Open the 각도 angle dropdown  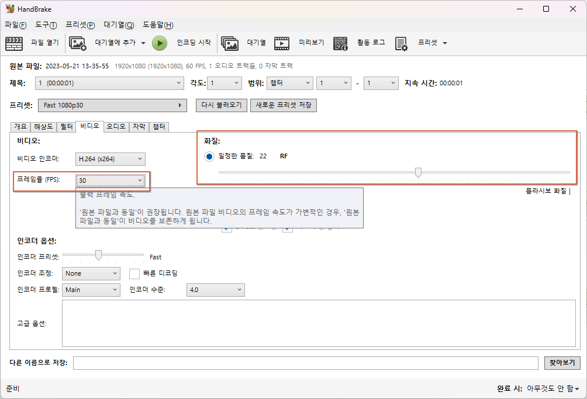[225, 83]
